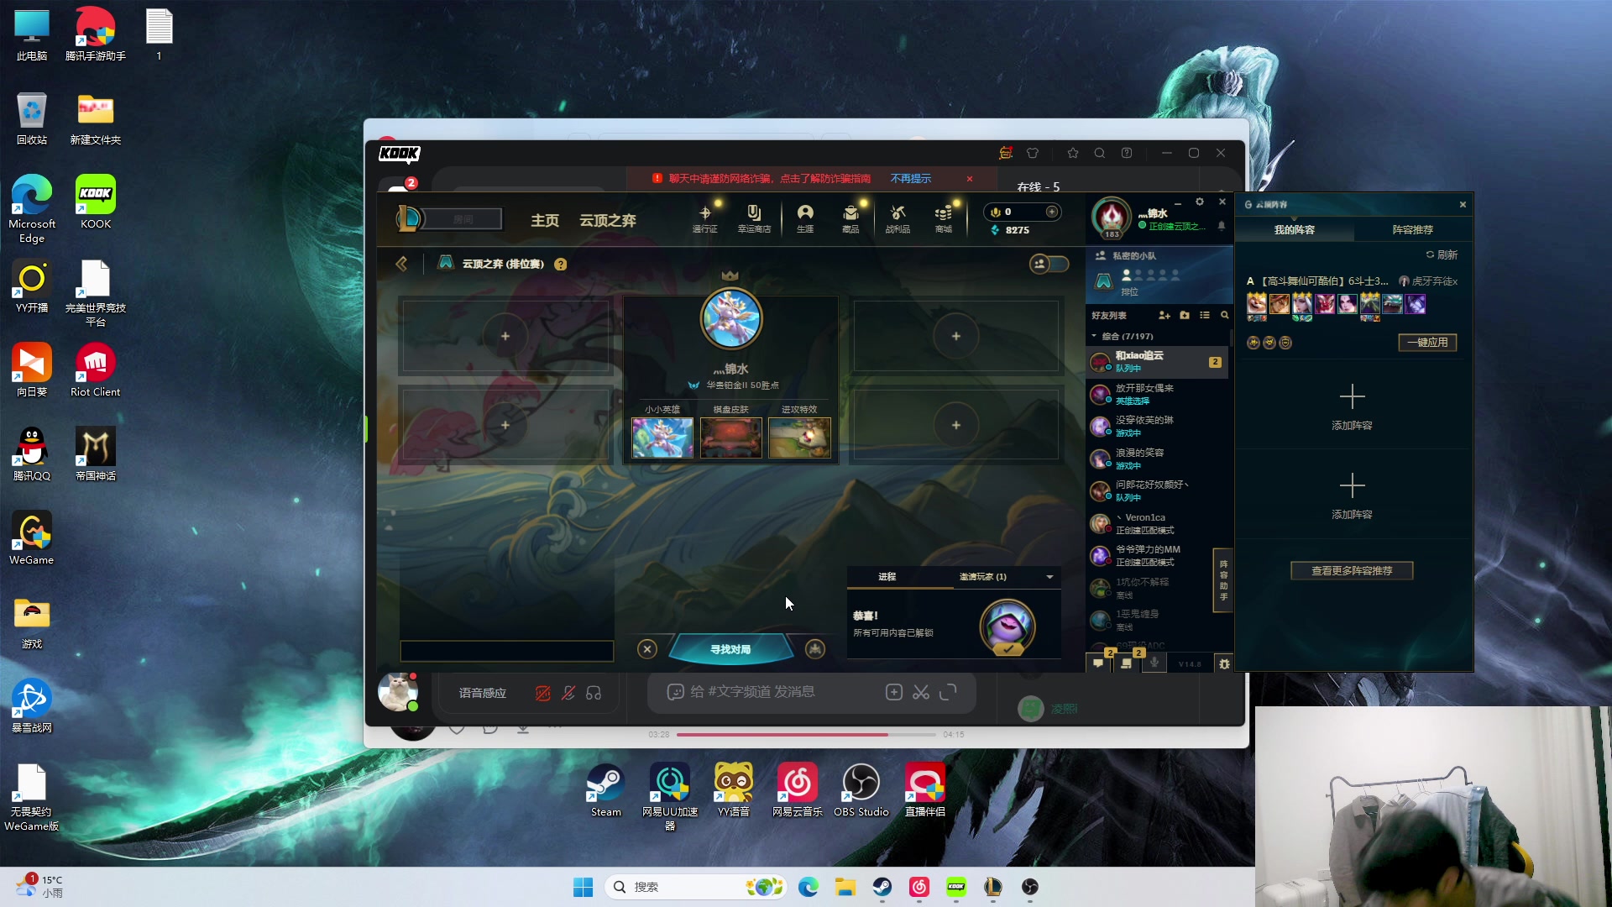The image size is (1612, 907).
Task: Click the 寻找对局 find match button
Action: 730,649
